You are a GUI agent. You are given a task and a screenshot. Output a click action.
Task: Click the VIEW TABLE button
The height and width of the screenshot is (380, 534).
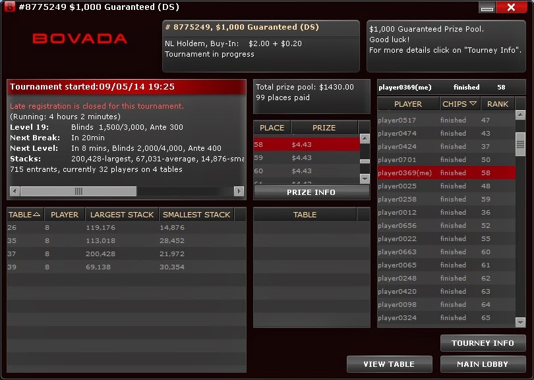(389, 364)
